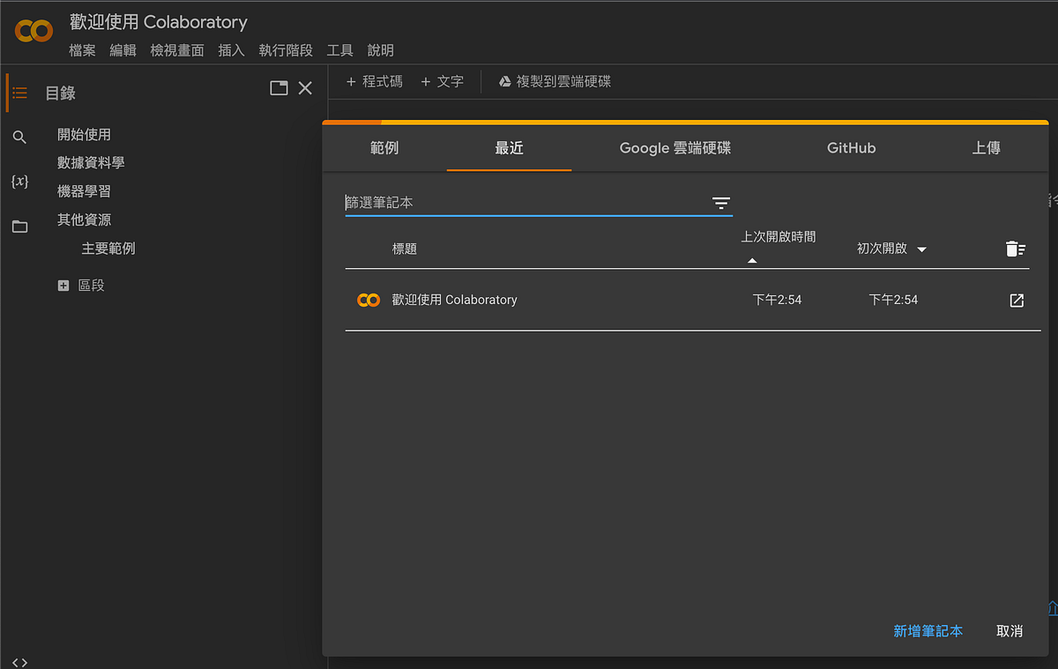1058x669 pixels.
Task: Click the 新增筆記本 link
Action: click(x=928, y=631)
